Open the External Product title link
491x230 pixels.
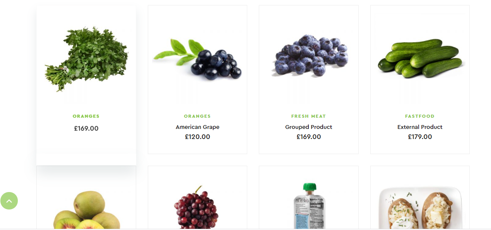tap(420, 127)
